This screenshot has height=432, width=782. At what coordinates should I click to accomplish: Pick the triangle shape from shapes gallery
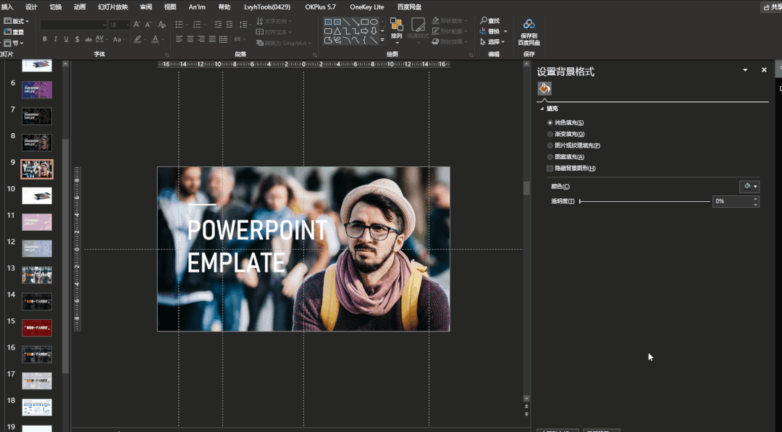point(337,31)
